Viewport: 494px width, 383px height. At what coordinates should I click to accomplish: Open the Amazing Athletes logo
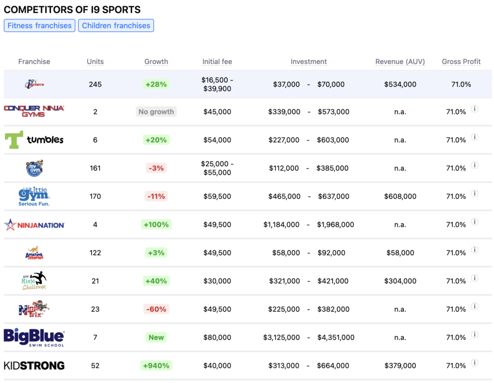tap(34, 253)
